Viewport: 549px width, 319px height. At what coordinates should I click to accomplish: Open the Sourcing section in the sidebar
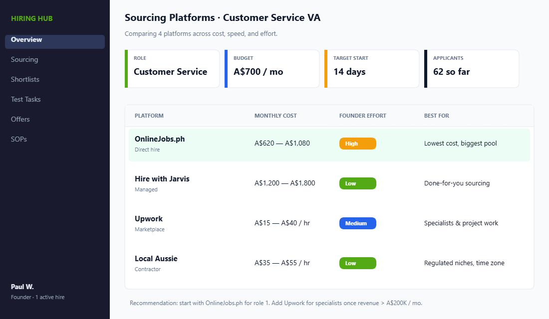pyautogui.click(x=23, y=59)
